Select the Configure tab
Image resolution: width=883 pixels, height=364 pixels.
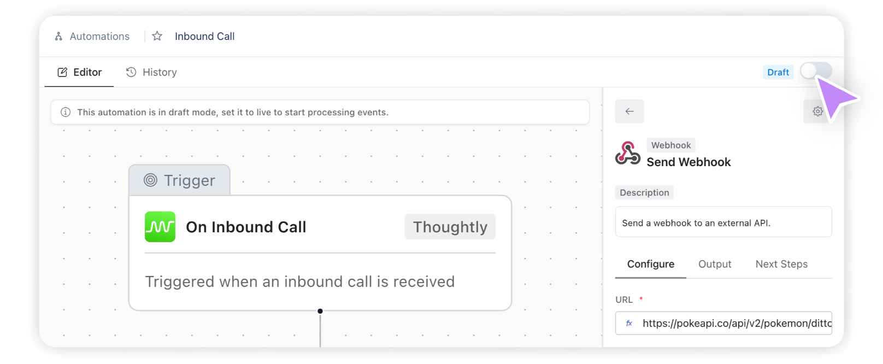[650, 264]
